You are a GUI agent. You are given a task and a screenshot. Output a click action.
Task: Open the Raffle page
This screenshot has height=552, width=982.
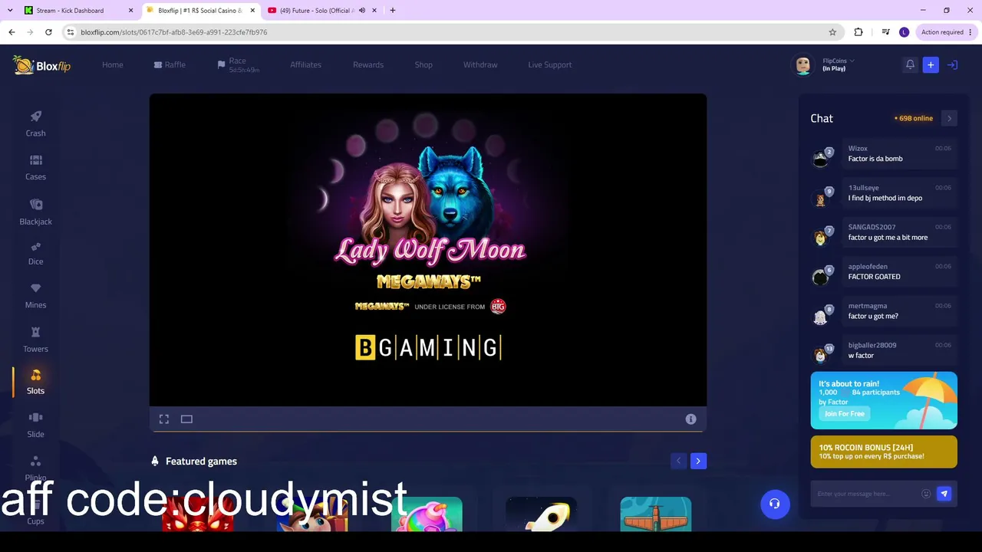(170, 65)
